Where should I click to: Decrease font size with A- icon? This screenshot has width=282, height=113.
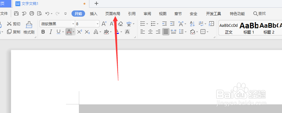point(112,23)
